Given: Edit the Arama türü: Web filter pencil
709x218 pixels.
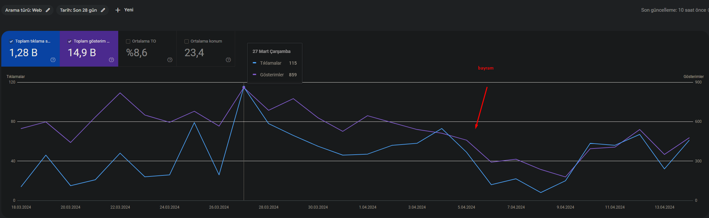Looking at the screenshot, I should [x=48, y=10].
